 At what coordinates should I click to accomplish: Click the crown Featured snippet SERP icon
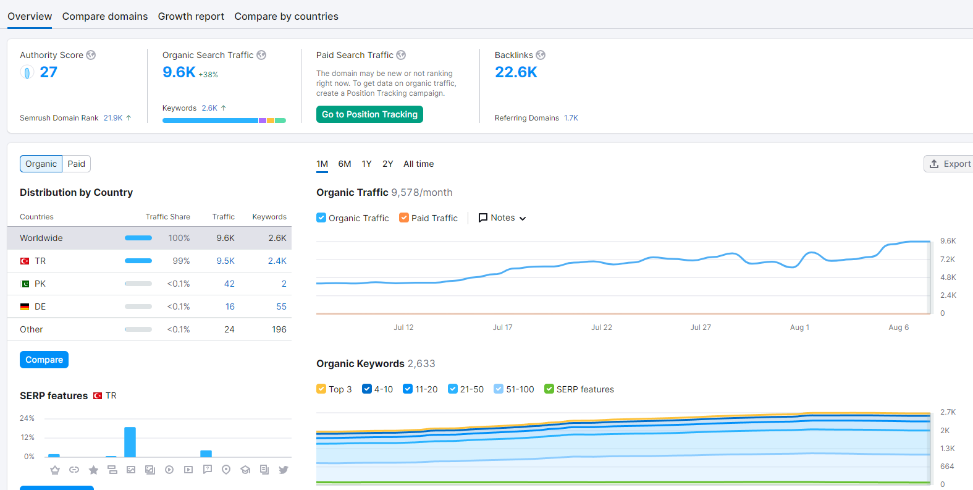tap(55, 470)
